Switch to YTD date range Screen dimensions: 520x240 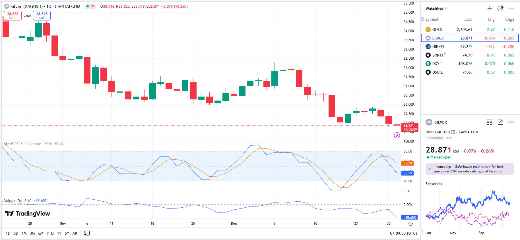pyautogui.click(x=50, y=233)
